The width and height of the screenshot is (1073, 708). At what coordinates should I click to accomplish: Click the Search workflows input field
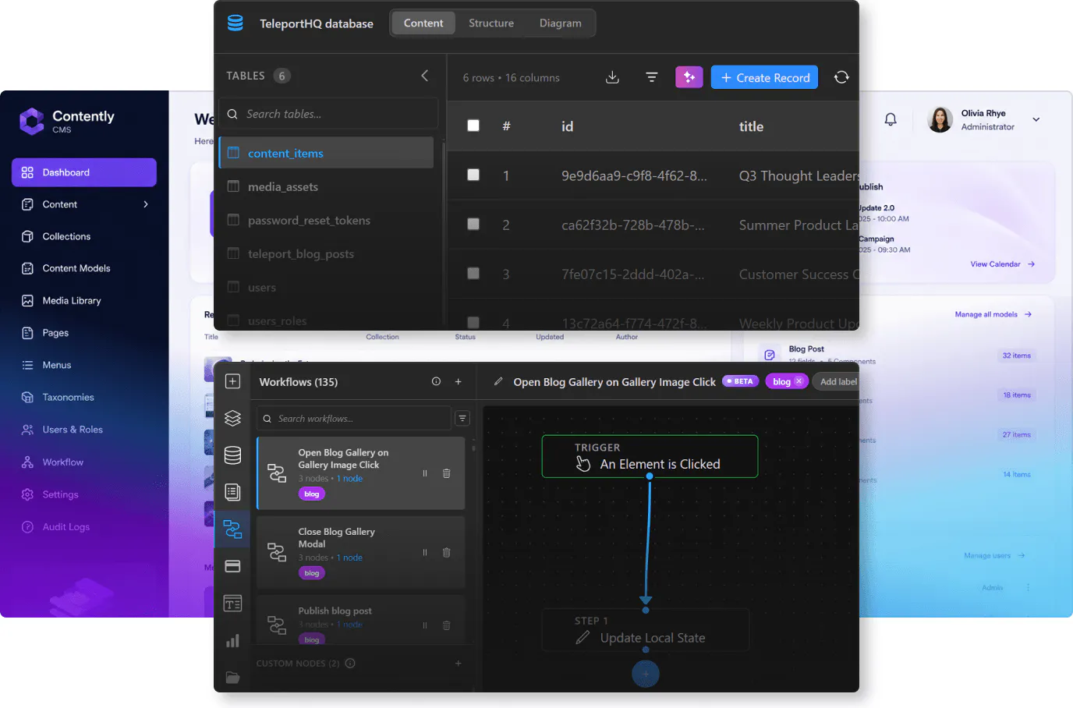point(354,419)
